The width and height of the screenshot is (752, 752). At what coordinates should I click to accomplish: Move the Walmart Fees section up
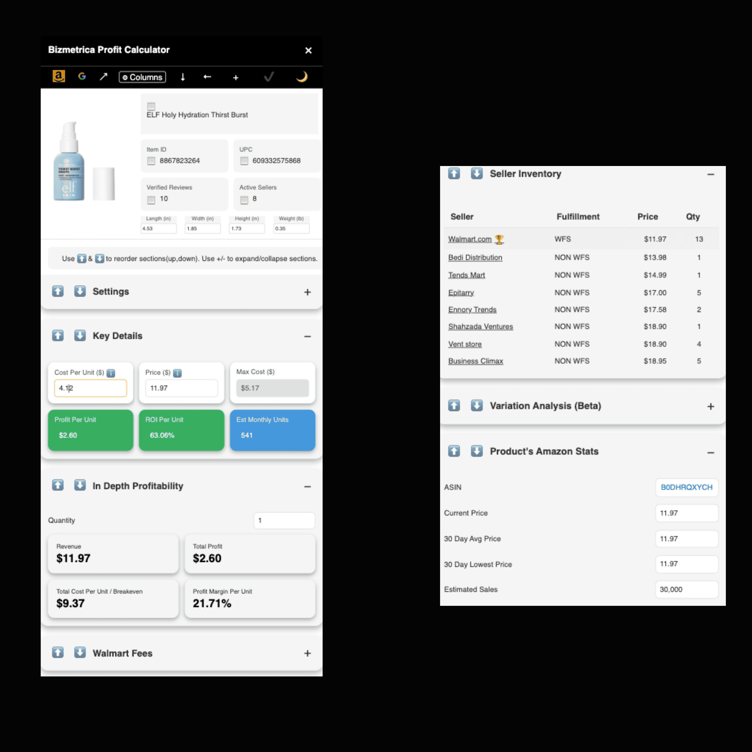tap(58, 652)
